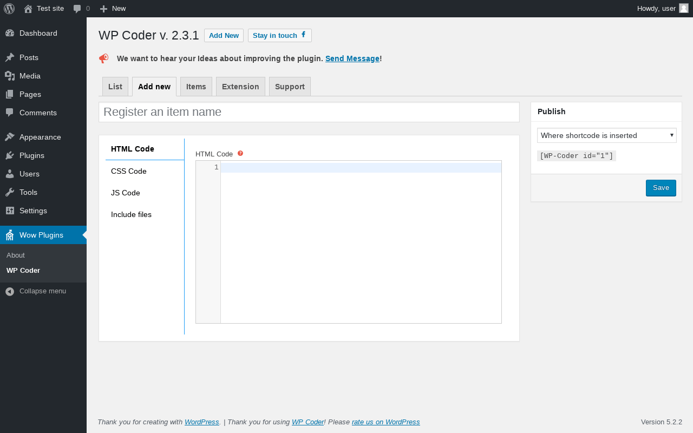Click the Collapse menu label
693x433 pixels.
(x=43, y=291)
